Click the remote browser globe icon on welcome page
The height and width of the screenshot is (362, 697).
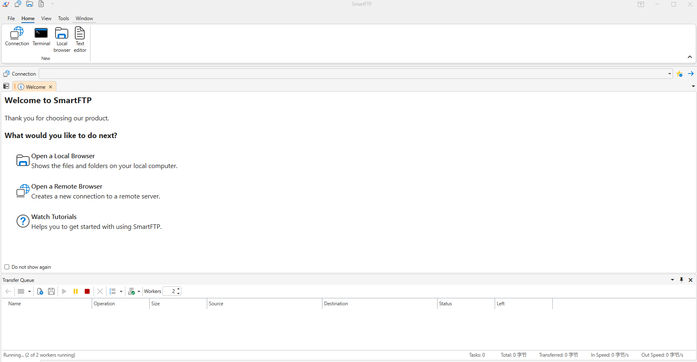[x=23, y=191]
